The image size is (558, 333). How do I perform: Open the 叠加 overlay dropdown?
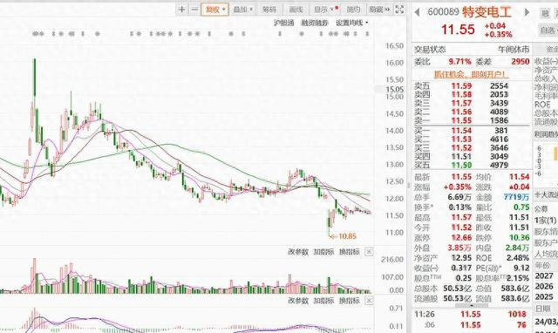coord(243,10)
